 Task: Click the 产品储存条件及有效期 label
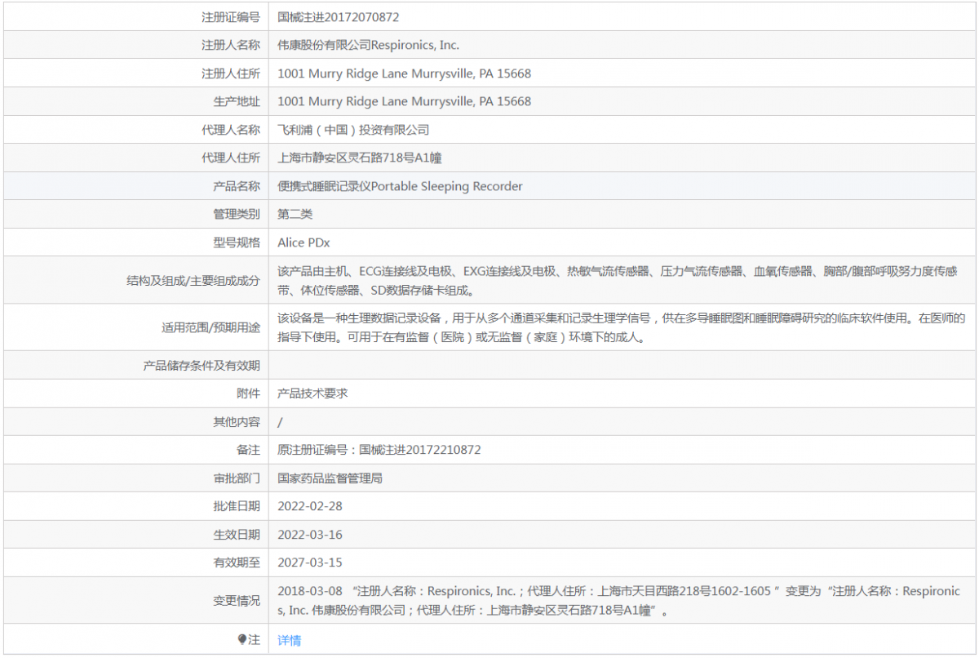(x=202, y=365)
